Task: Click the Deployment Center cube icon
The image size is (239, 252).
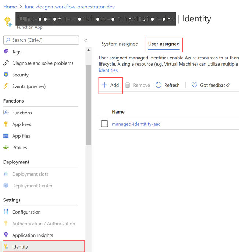Action: pyautogui.click(x=6, y=185)
